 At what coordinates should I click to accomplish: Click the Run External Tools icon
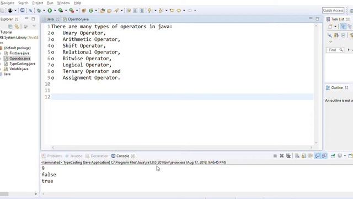(72, 11)
